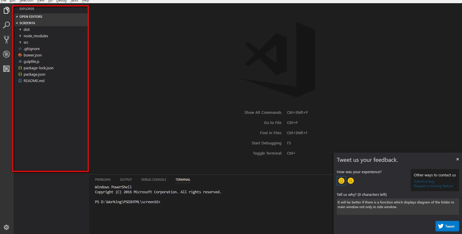Screen dimensions: 462x234
Task: Switch to the PROBLEMS panel tab
Action: click(x=103, y=180)
